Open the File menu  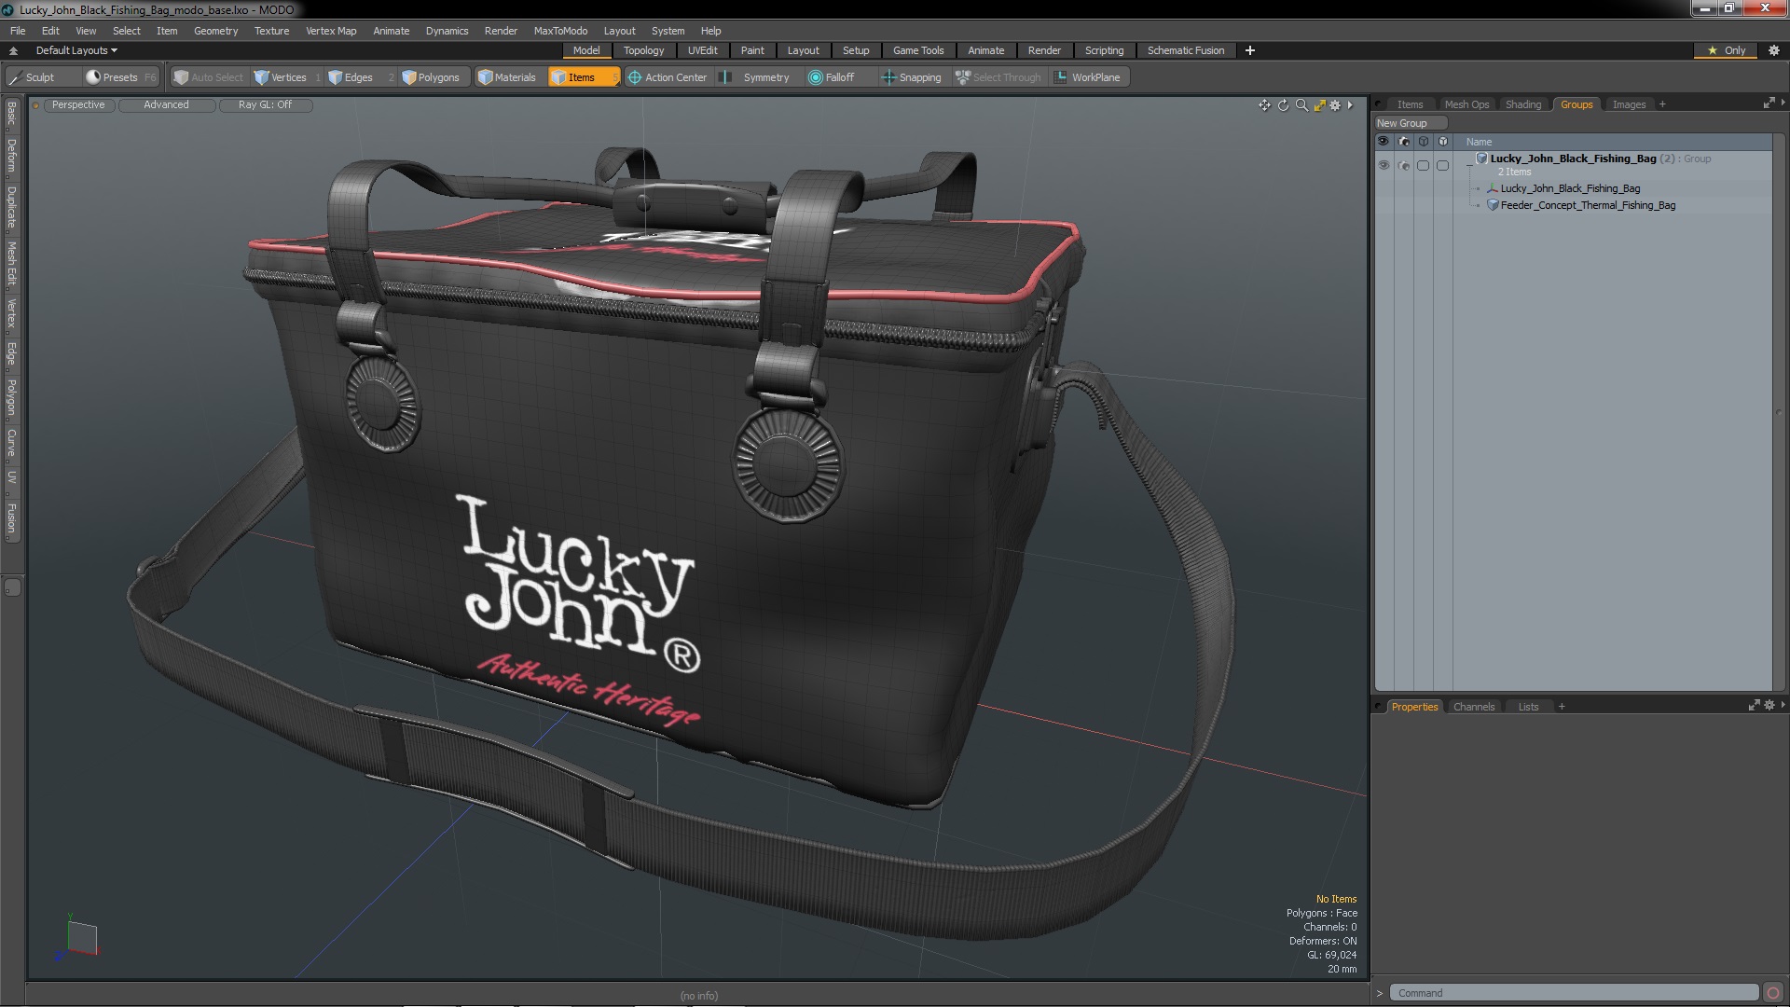[18, 31]
